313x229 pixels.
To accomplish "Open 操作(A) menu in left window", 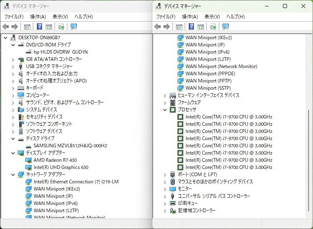I will (x=38, y=17).
